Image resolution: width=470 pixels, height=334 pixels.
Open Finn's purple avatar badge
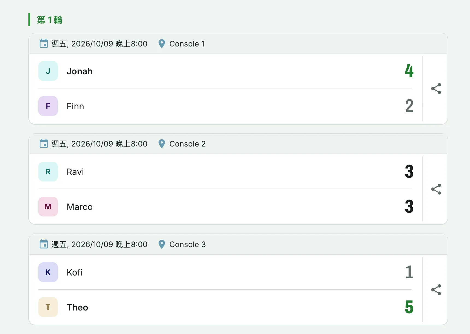(48, 106)
